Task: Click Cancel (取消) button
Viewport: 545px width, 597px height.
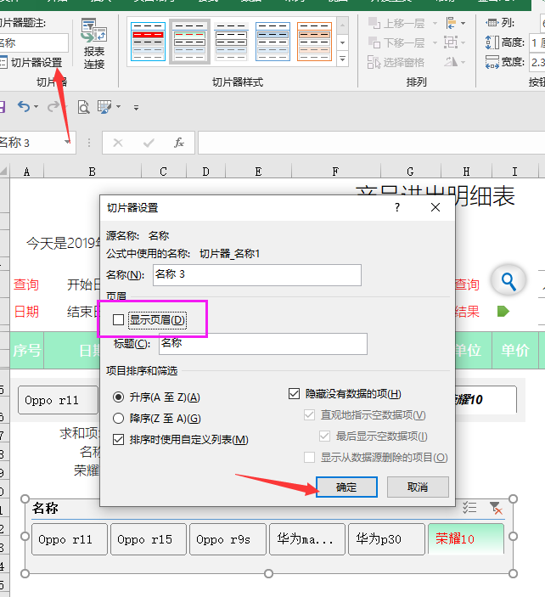Action: pos(418,487)
